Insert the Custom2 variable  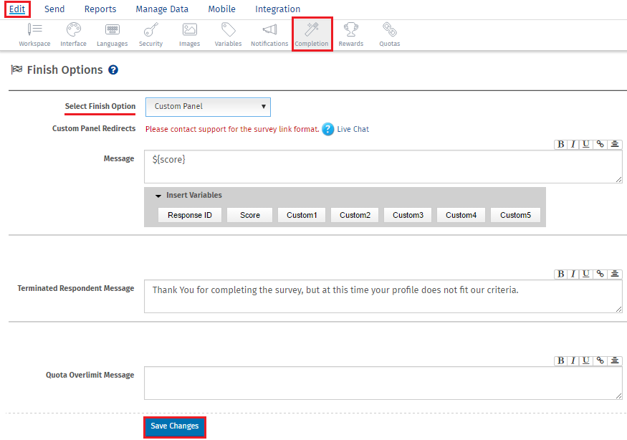click(x=355, y=215)
